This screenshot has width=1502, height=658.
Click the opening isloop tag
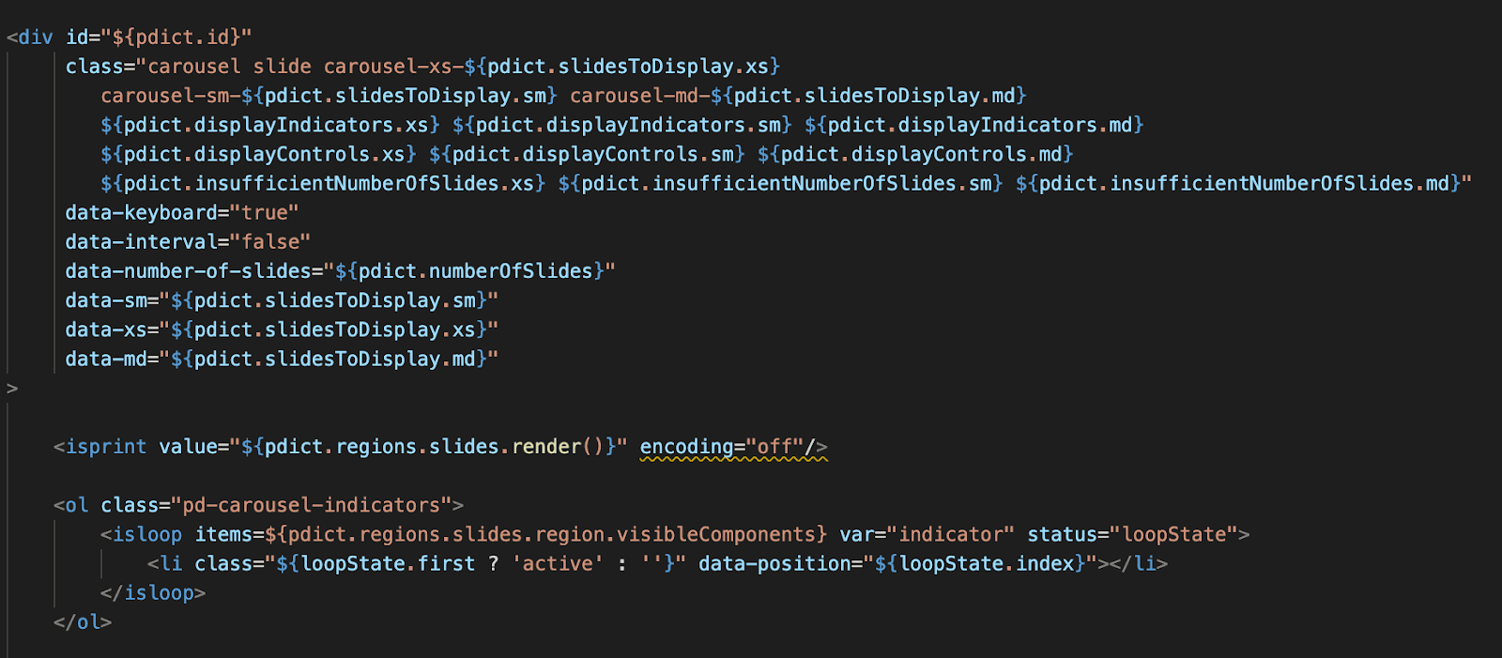(x=147, y=534)
